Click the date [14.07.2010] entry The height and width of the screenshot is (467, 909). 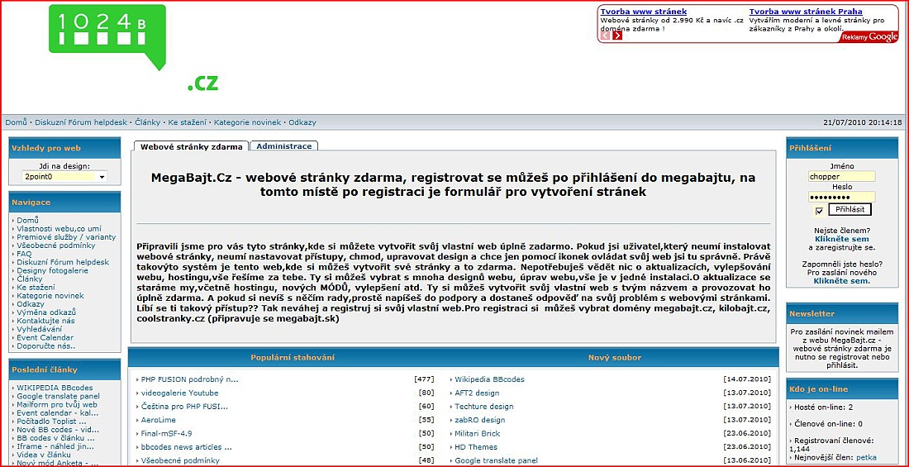coord(747,379)
